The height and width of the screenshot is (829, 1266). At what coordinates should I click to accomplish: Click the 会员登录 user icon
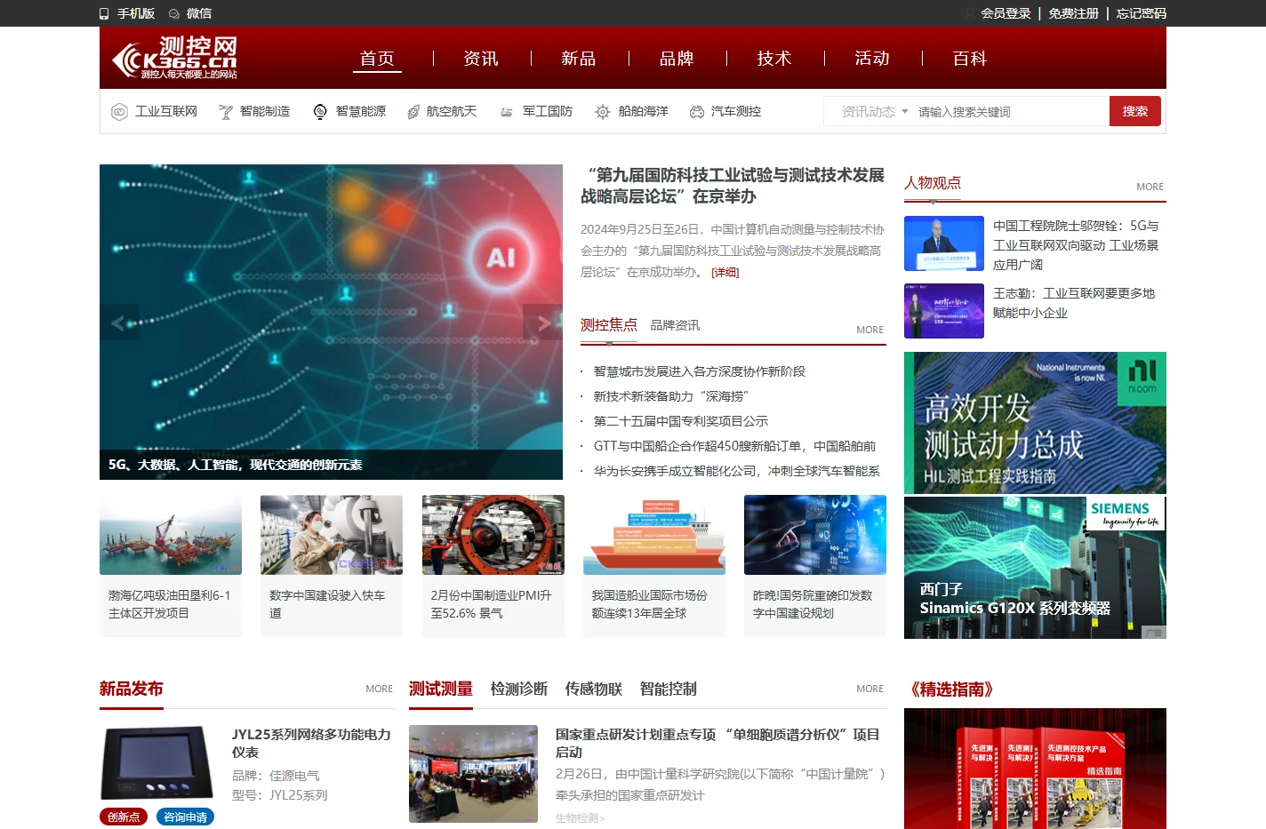click(970, 13)
